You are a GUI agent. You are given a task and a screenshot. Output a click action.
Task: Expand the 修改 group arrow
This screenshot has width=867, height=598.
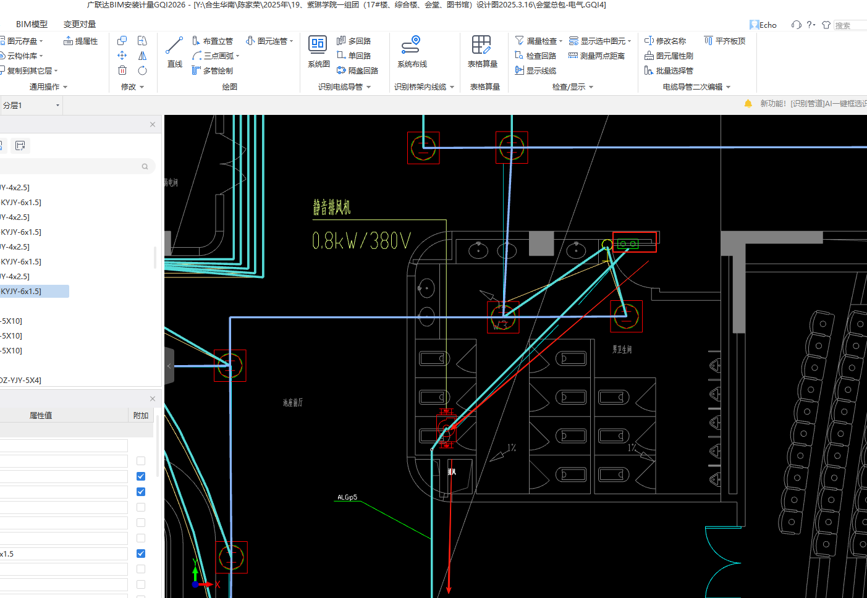coord(142,87)
